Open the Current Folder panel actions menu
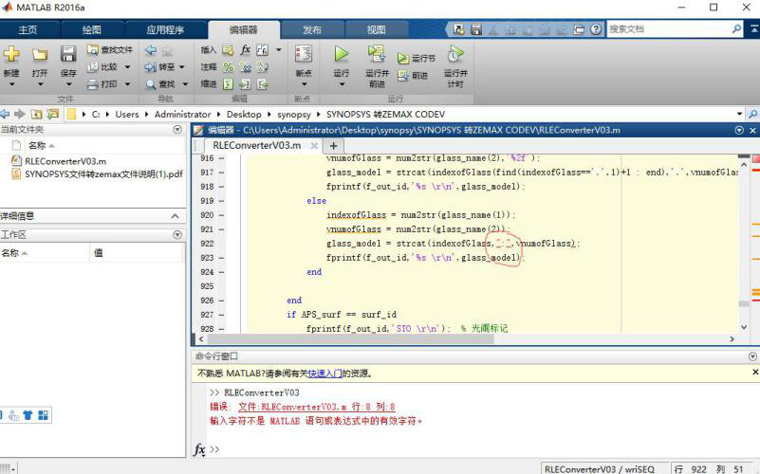The width and height of the screenshot is (760, 474). point(177,129)
